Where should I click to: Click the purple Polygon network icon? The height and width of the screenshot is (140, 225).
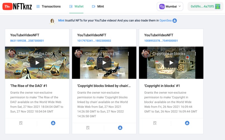click(162, 6)
